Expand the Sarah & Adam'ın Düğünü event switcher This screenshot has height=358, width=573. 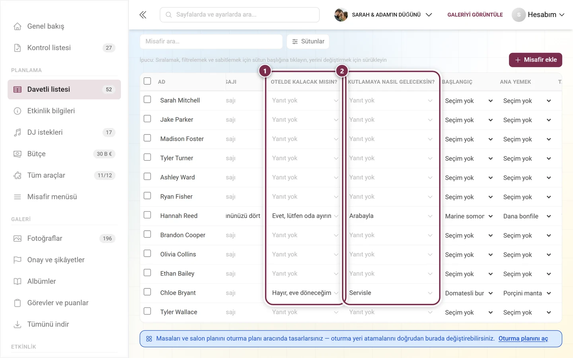(383, 15)
